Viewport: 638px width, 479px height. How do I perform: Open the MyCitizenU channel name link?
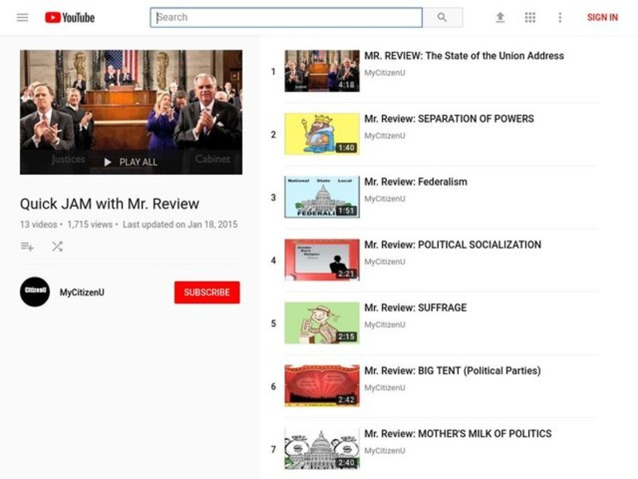pyautogui.click(x=82, y=292)
